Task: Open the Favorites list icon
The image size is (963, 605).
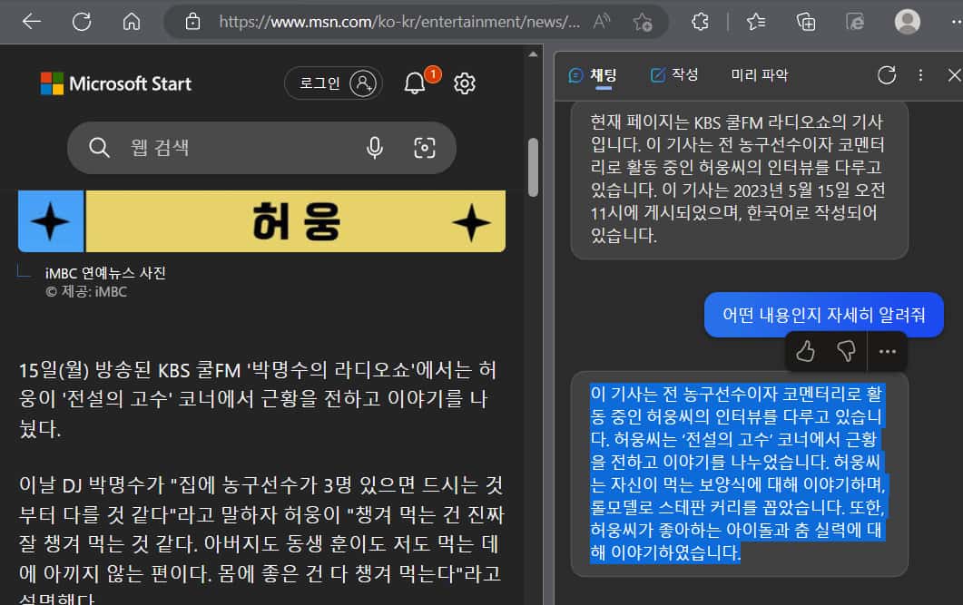Action: pos(756,22)
